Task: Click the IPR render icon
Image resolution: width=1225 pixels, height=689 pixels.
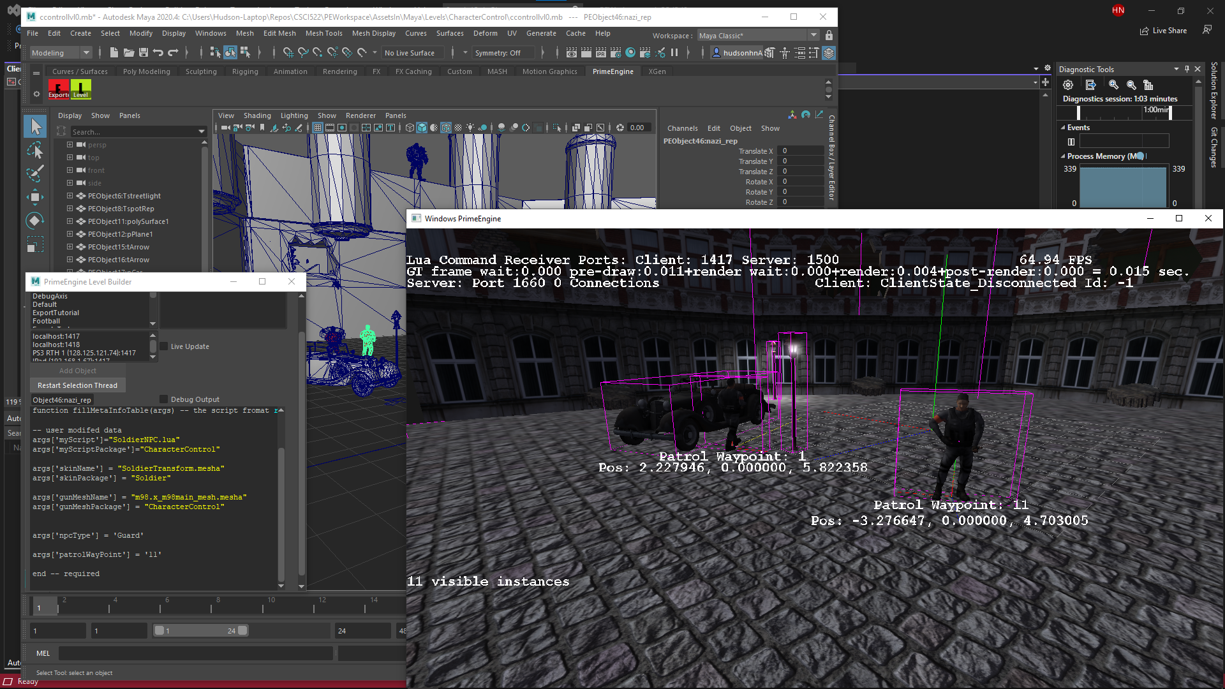Action: (x=601, y=53)
